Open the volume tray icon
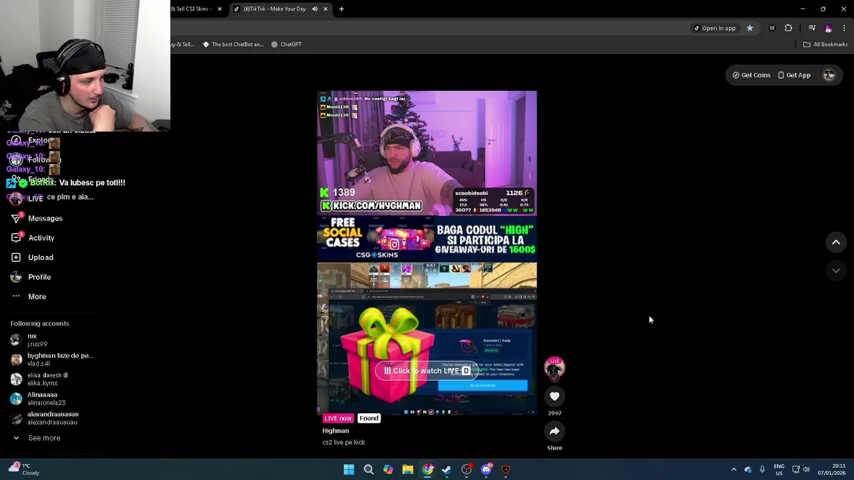 pyautogui.click(x=806, y=469)
